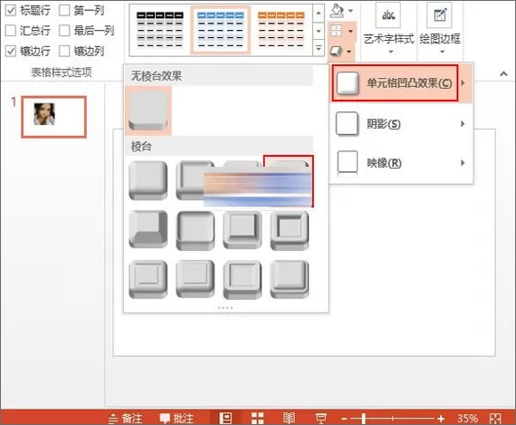The height and width of the screenshot is (425, 516).
Task: Select slide 1 thumbnail
Action: pyautogui.click(x=54, y=117)
